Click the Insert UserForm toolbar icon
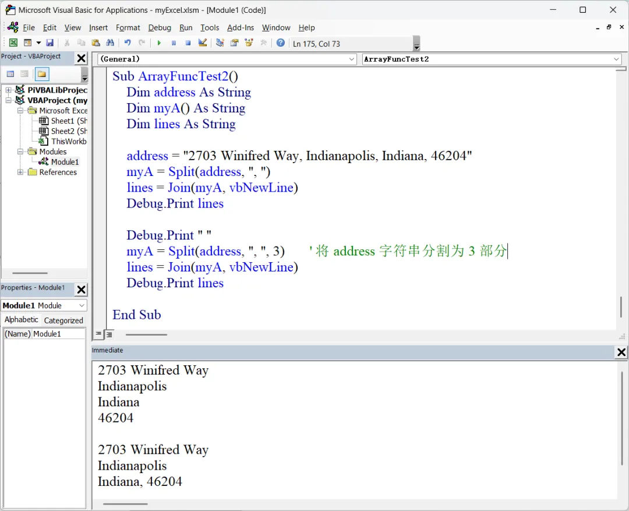 28,43
